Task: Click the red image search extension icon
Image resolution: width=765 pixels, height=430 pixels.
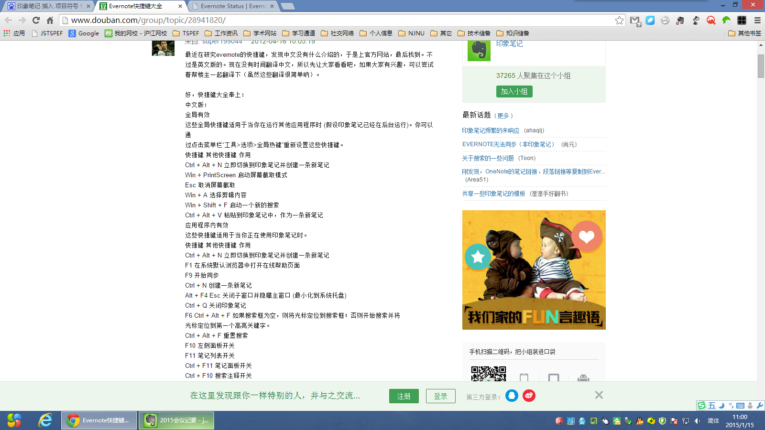Action: coord(711,20)
